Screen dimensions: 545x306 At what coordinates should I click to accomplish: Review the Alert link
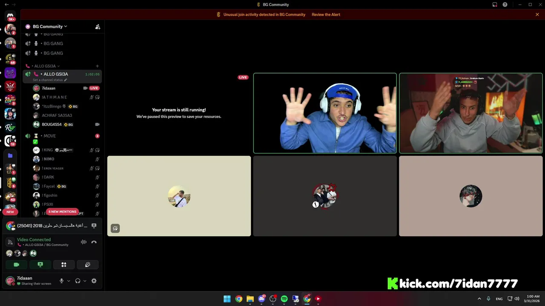pos(326,14)
